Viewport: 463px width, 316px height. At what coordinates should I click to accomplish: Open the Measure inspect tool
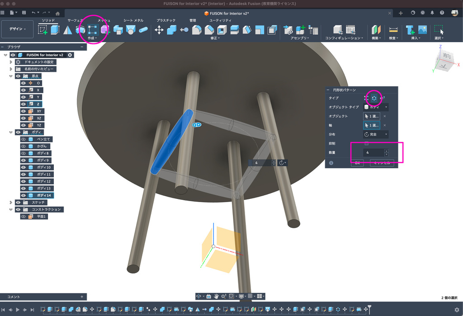click(393, 30)
